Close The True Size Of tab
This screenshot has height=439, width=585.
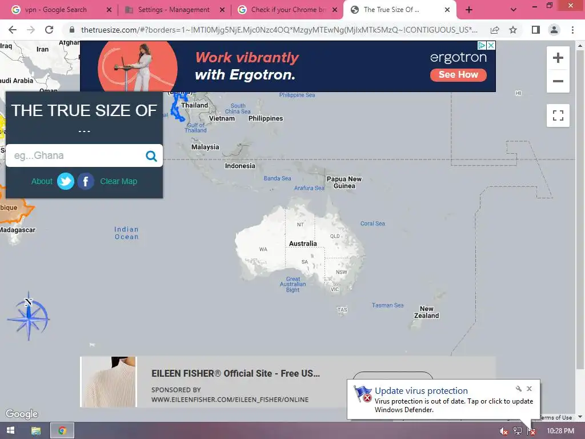[447, 10]
